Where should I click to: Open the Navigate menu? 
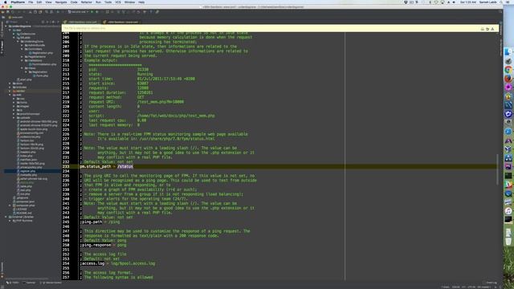pos(61,2)
